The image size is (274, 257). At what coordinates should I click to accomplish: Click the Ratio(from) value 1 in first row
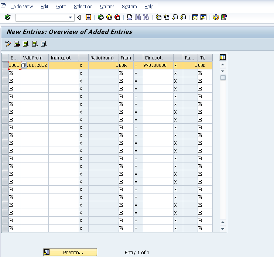tap(103, 65)
